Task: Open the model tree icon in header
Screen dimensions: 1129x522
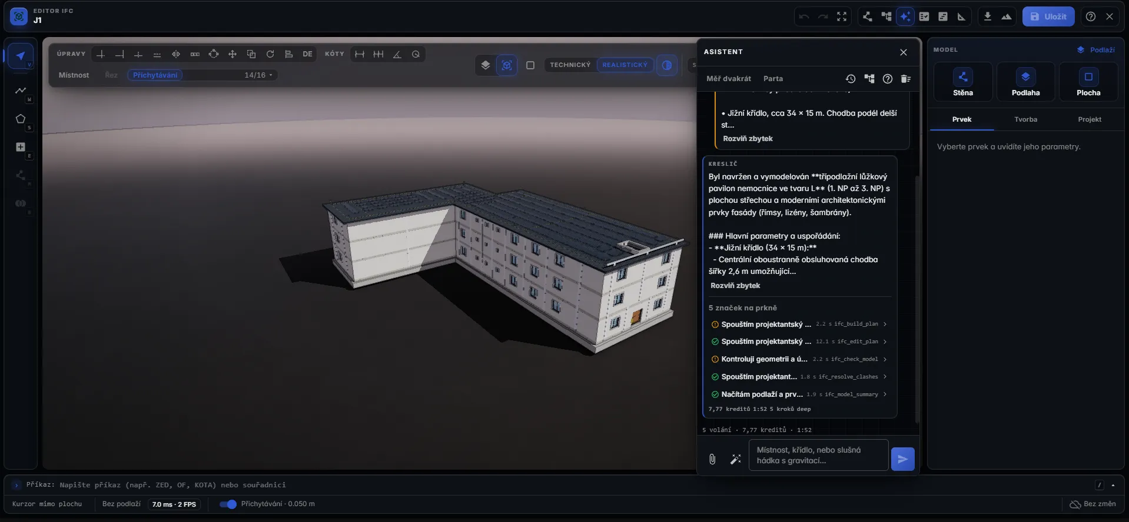Action: click(x=886, y=16)
